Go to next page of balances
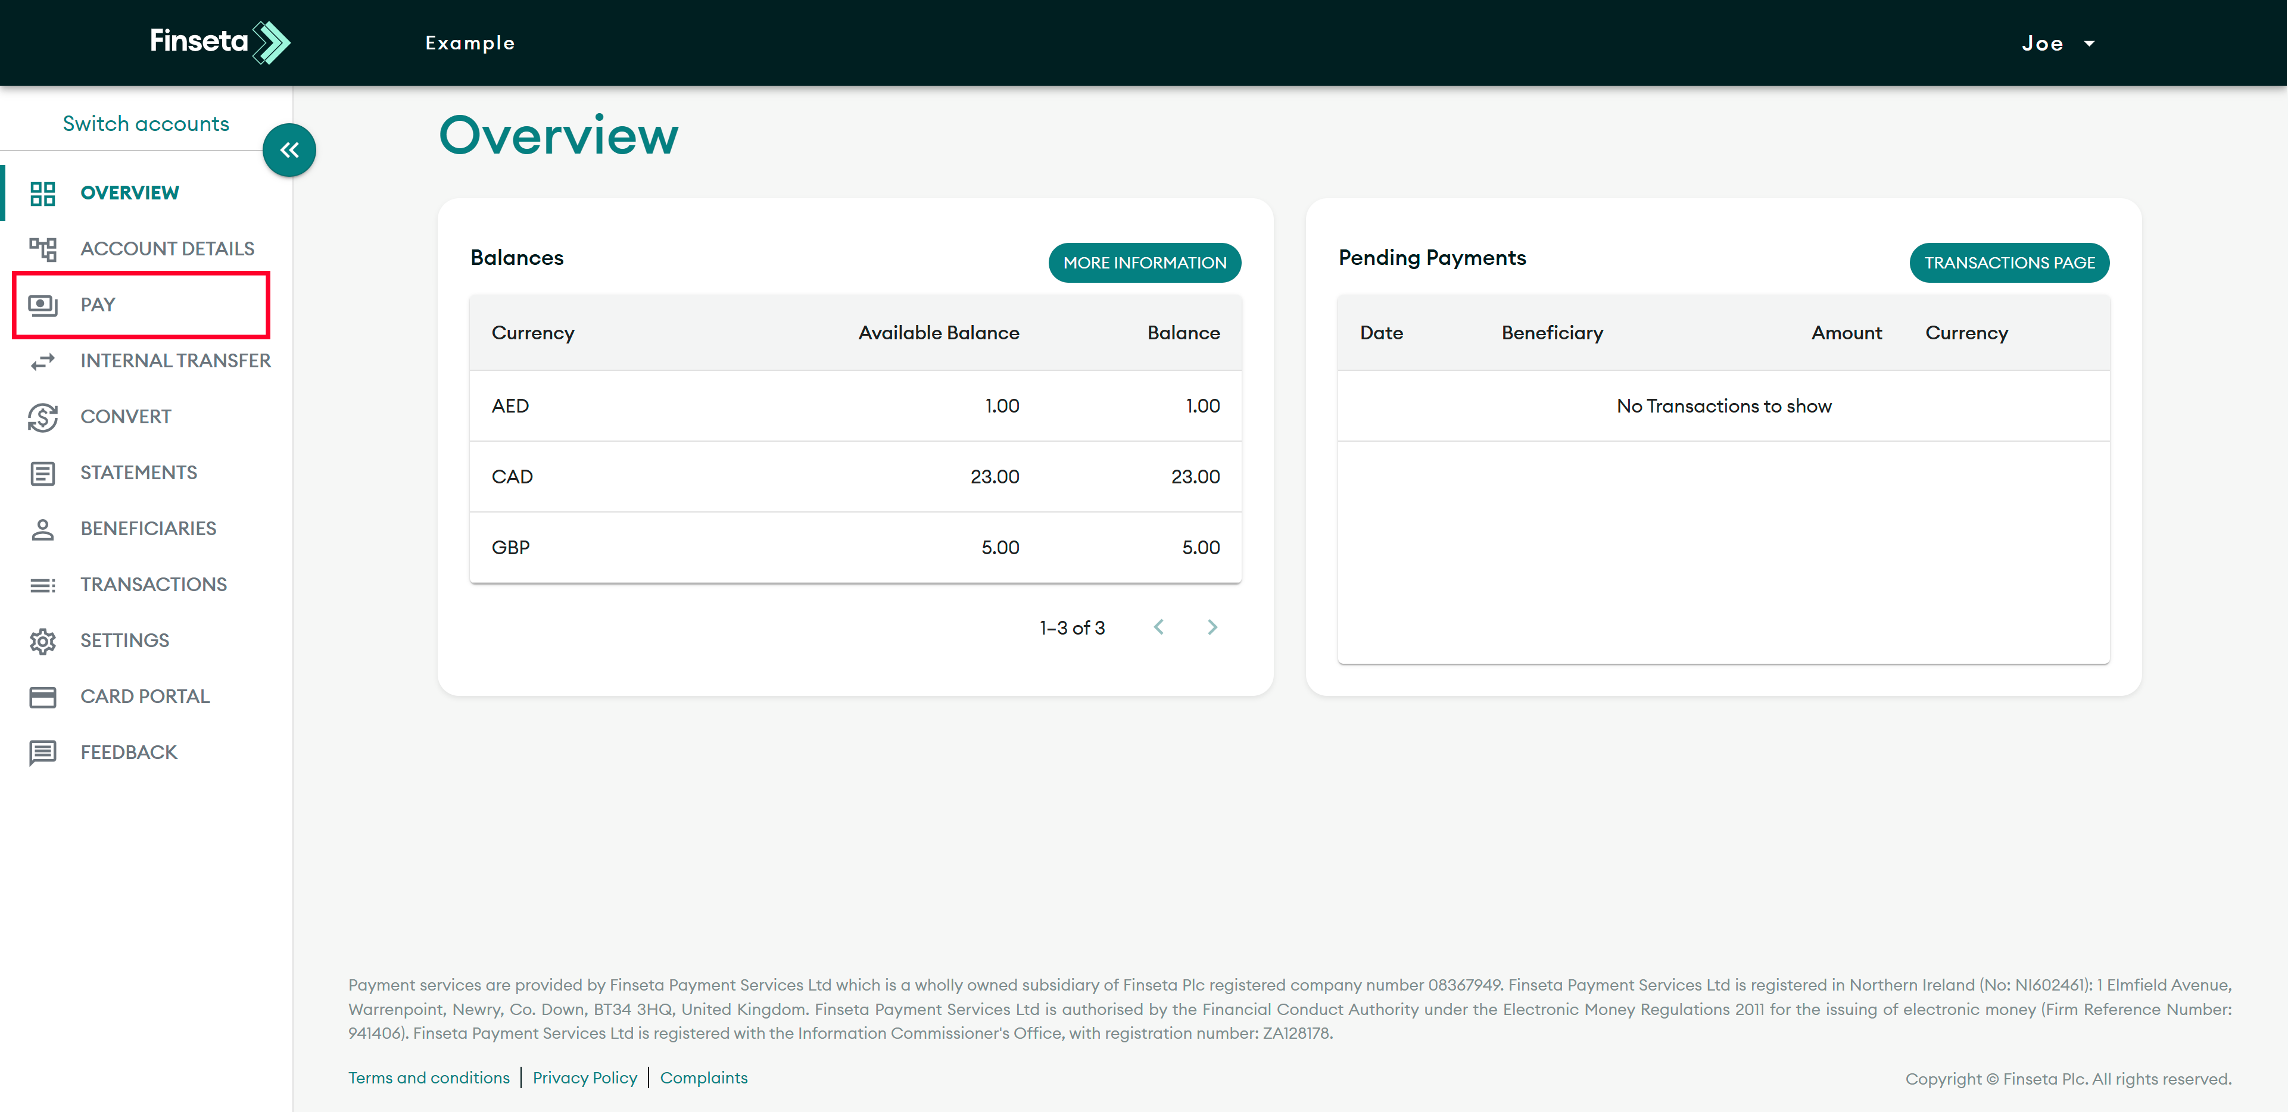 tap(1212, 627)
